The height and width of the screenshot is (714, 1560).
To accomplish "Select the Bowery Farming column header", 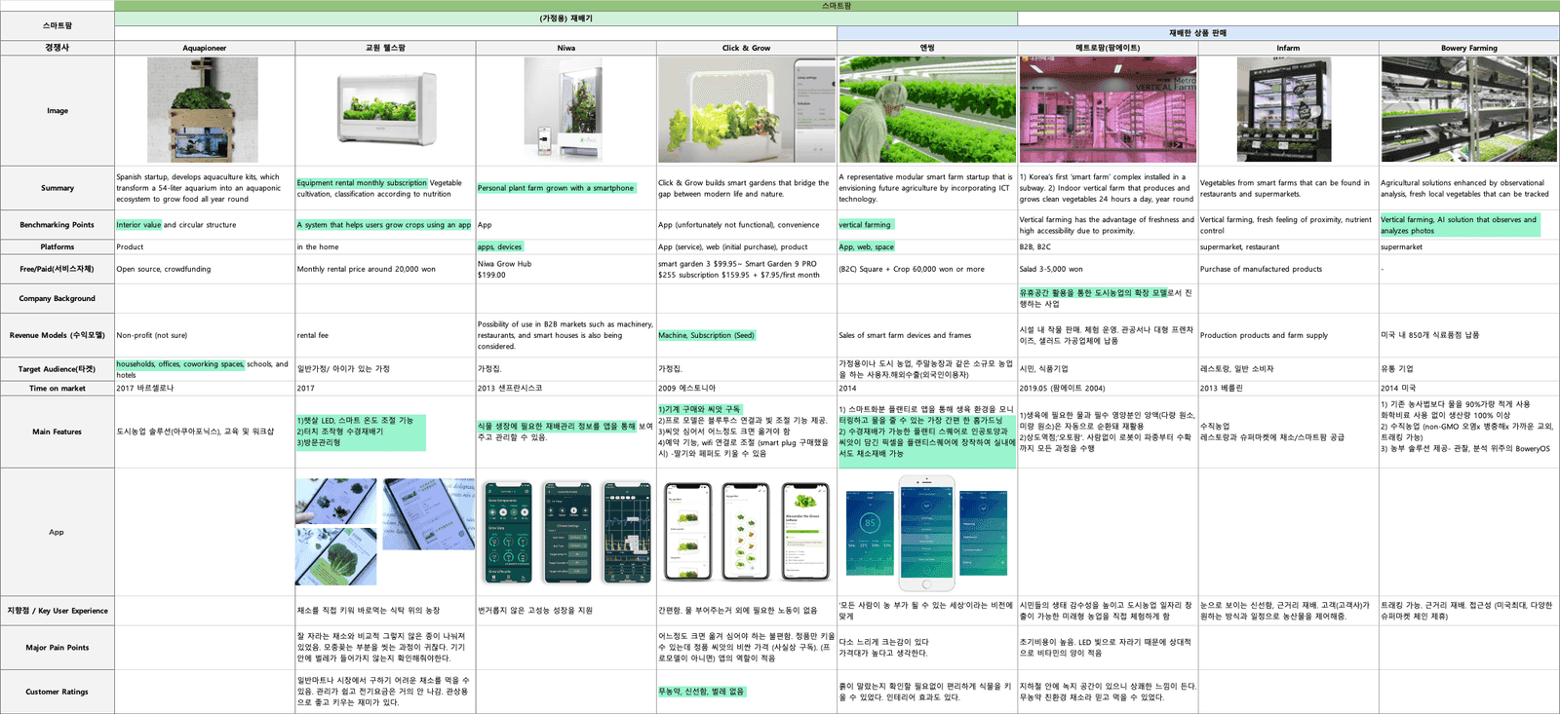I will [x=1469, y=48].
